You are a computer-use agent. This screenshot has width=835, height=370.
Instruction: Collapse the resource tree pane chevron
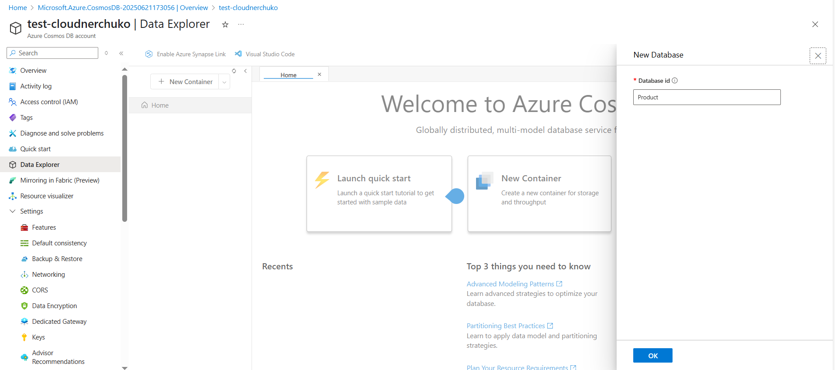[245, 71]
